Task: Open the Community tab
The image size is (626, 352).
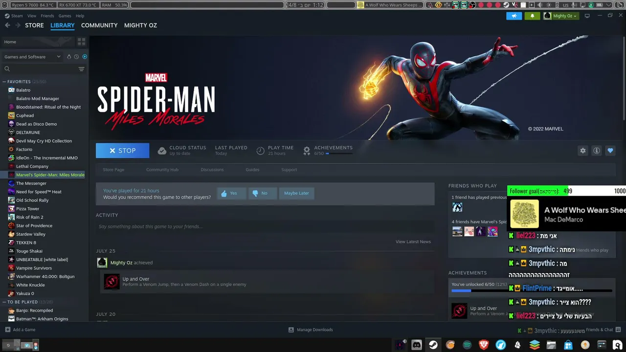Action: coord(99,25)
